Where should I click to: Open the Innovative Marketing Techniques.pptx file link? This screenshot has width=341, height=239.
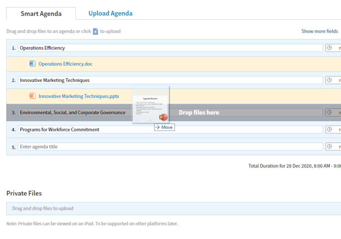point(79,96)
